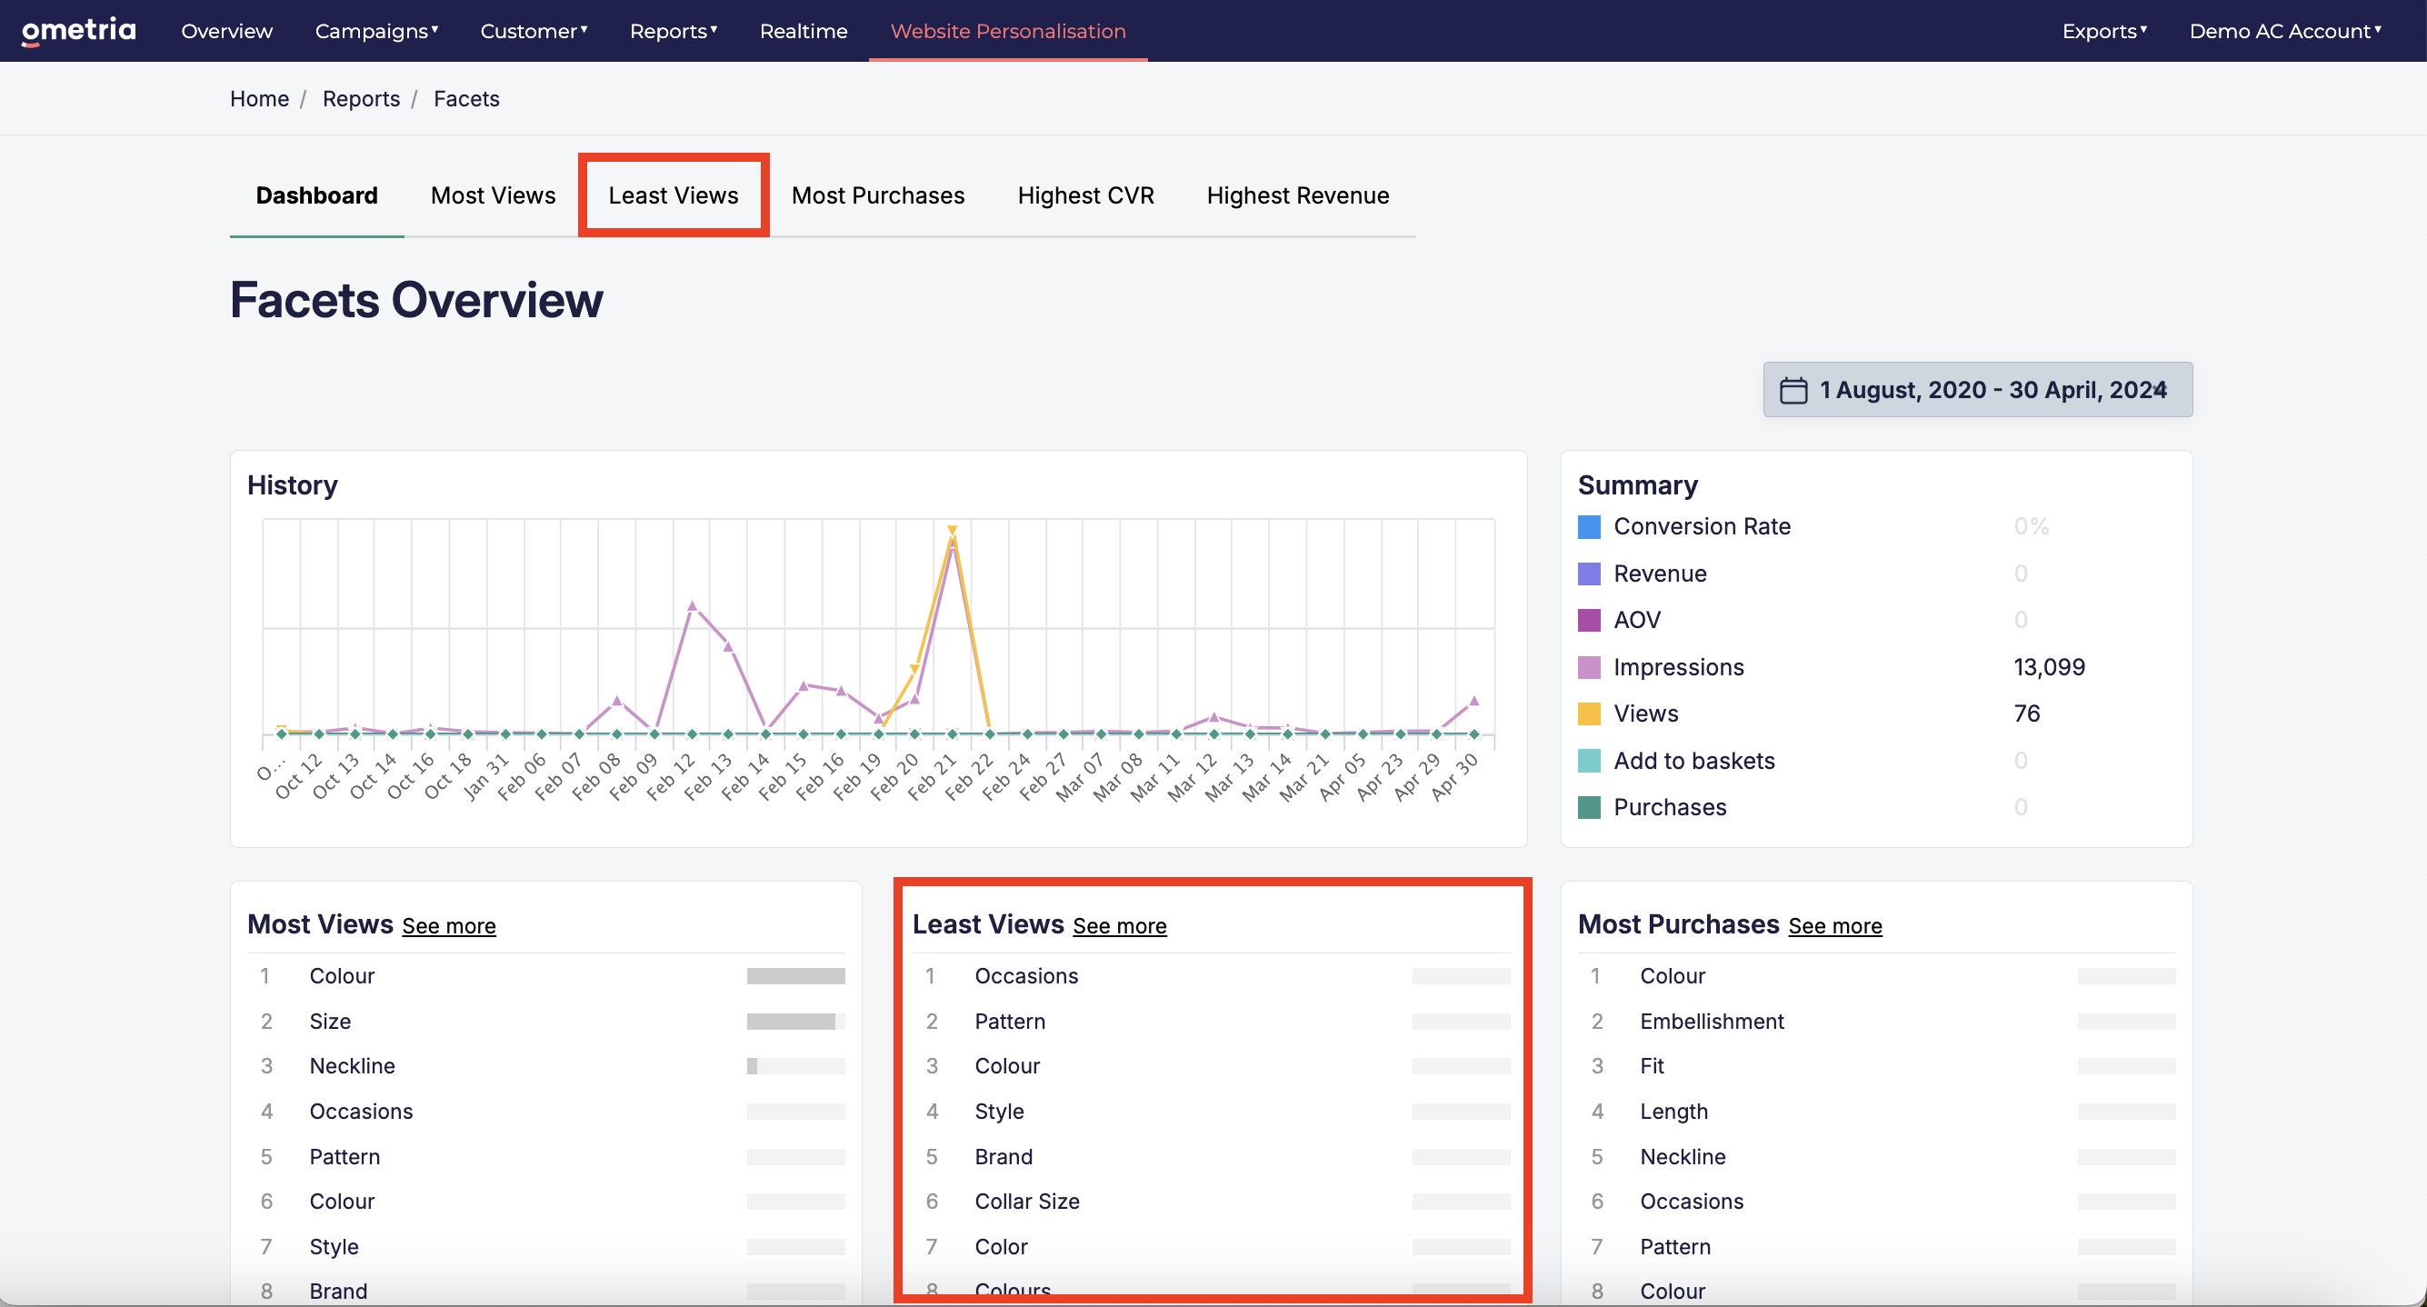Go to Reports breadcrumb link
Image resolution: width=2427 pixels, height=1307 pixels.
click(x=361, y=99)
